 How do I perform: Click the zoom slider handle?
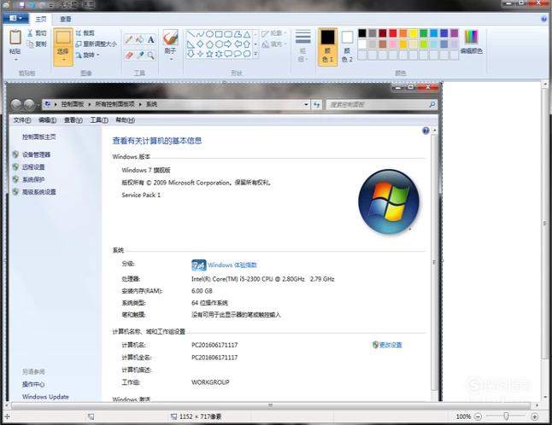[506, 416]
